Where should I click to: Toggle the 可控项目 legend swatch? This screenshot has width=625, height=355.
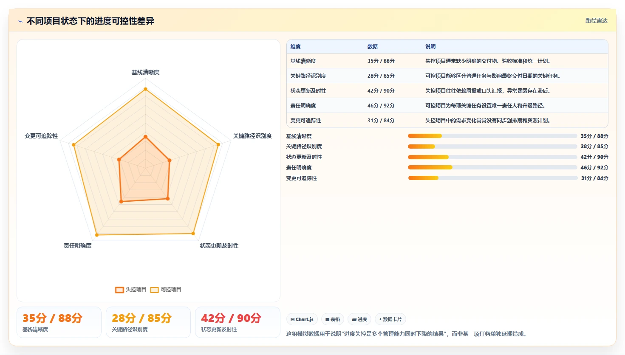(154, 290)
